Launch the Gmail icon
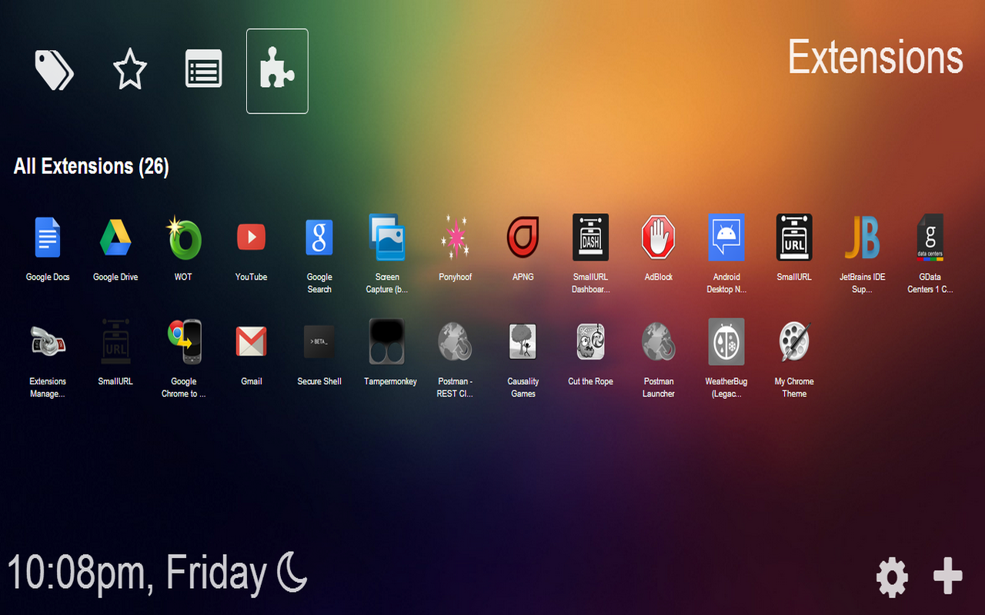Viewport: 985px width, 615px height. 252,341
